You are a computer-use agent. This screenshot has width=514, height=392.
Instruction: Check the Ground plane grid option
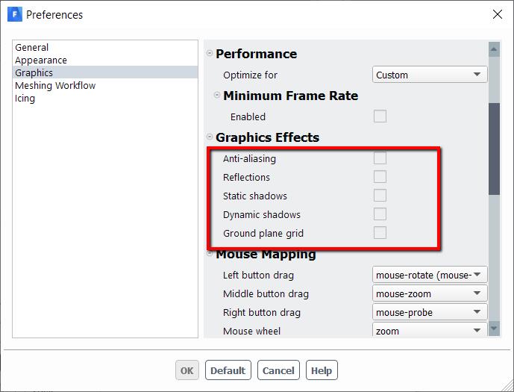point(380,233)
